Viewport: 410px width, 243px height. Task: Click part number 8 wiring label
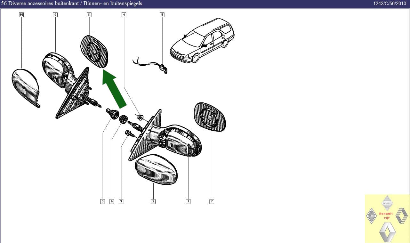click(x=162, y=15)
